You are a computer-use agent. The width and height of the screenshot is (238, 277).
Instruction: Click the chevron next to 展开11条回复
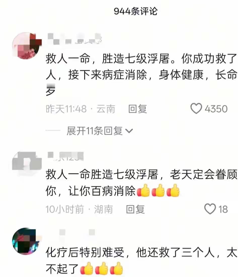129,131
